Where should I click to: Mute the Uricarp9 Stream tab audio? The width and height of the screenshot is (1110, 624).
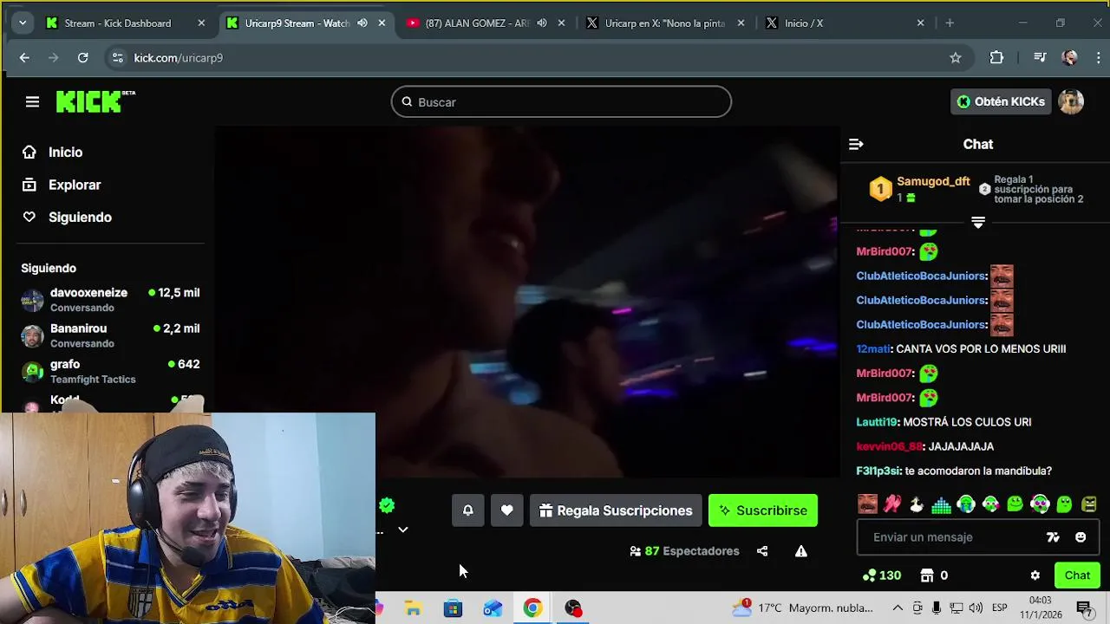[362, 23]
